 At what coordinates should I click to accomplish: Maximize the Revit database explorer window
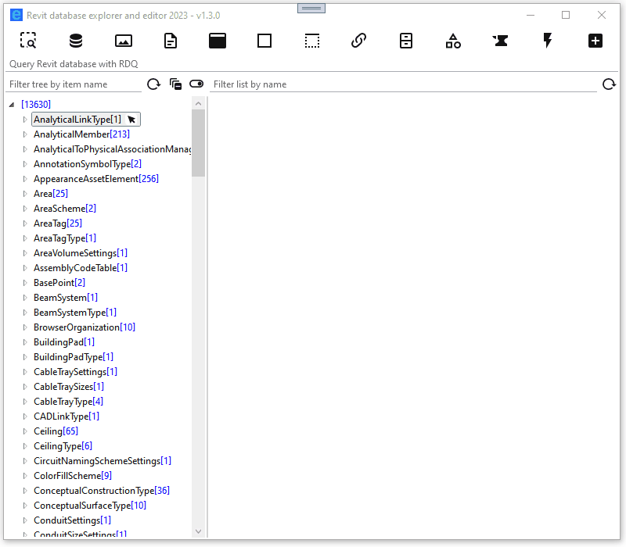565,15
